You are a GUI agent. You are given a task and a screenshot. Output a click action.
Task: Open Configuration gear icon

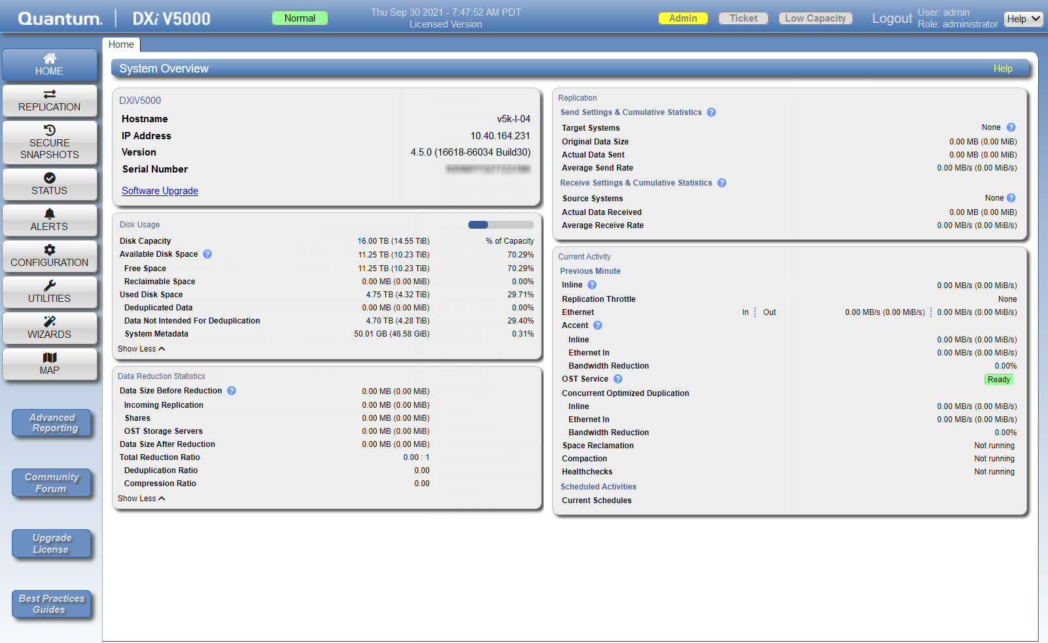click(x=50, y=250)
